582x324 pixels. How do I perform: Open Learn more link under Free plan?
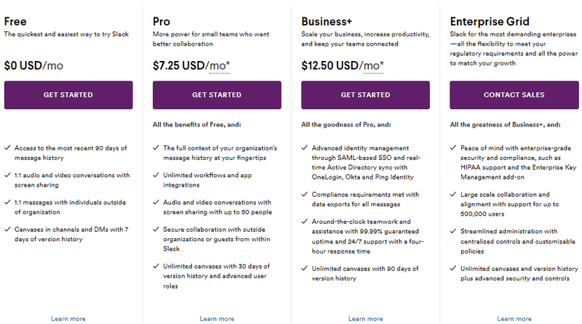(68, 318)
